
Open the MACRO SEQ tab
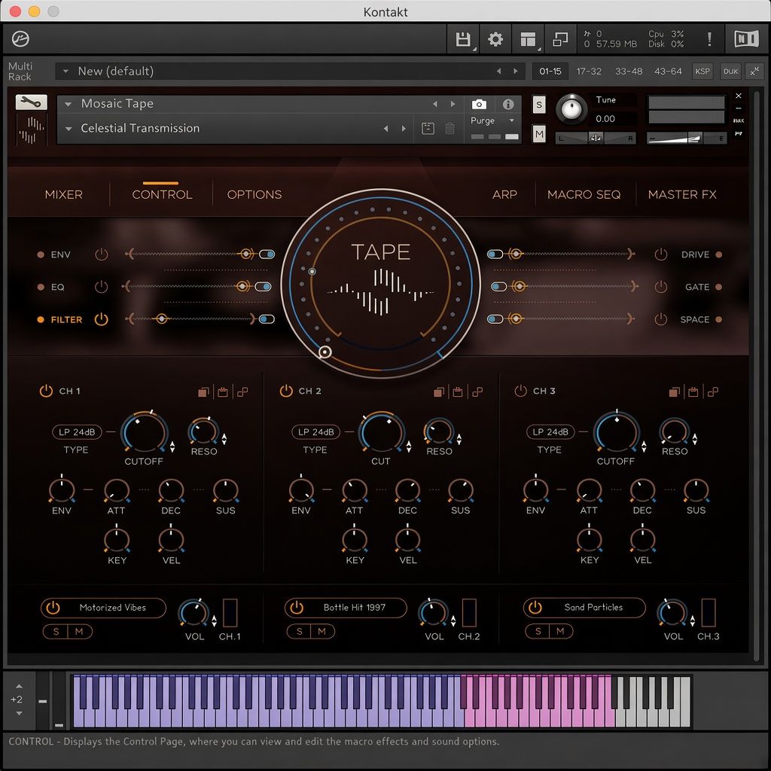584,195
